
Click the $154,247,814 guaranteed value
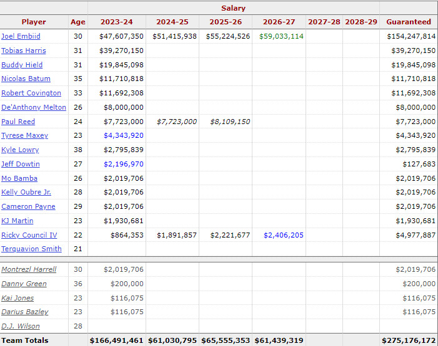pos(411,36)
